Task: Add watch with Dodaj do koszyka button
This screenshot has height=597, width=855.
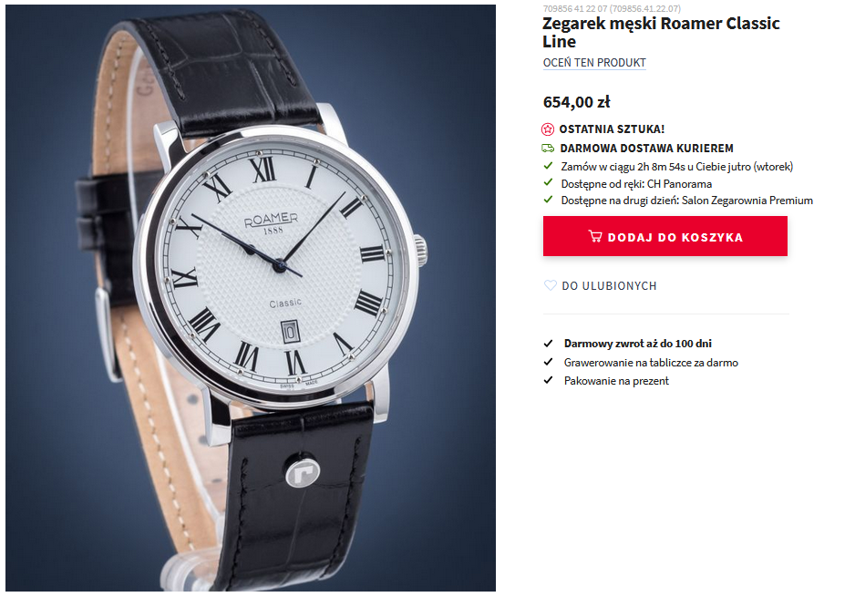Action: [x=664, y=236]
